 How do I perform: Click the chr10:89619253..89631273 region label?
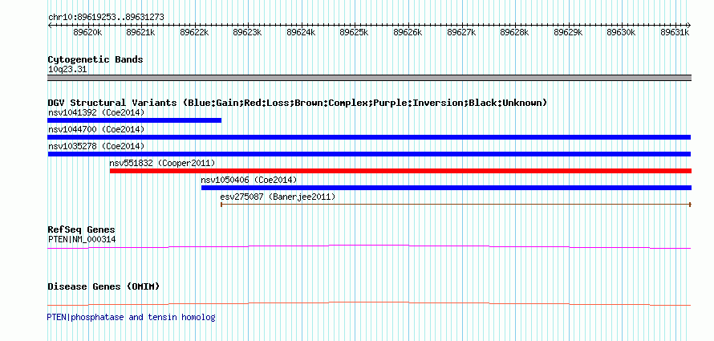coord(106,18)
